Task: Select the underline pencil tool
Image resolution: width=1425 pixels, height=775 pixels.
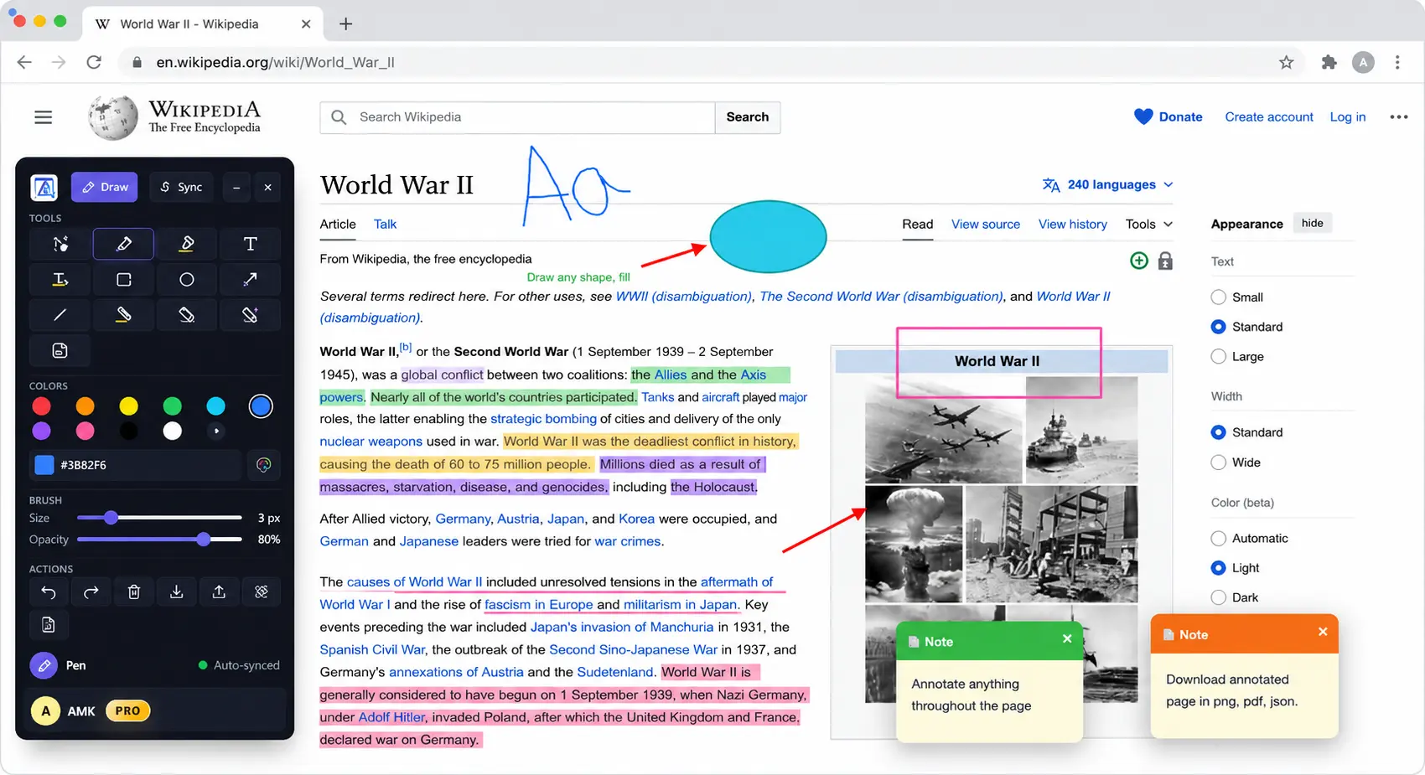Action: (x=123, y=315)
